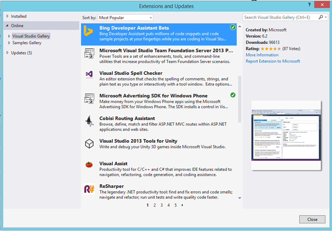Go to results page 2

point(154,205)
